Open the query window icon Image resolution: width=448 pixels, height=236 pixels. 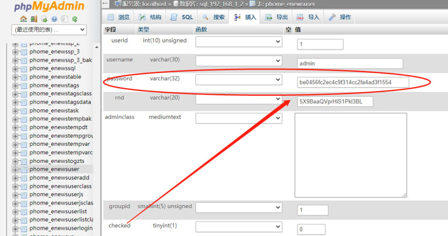(44, 19)
